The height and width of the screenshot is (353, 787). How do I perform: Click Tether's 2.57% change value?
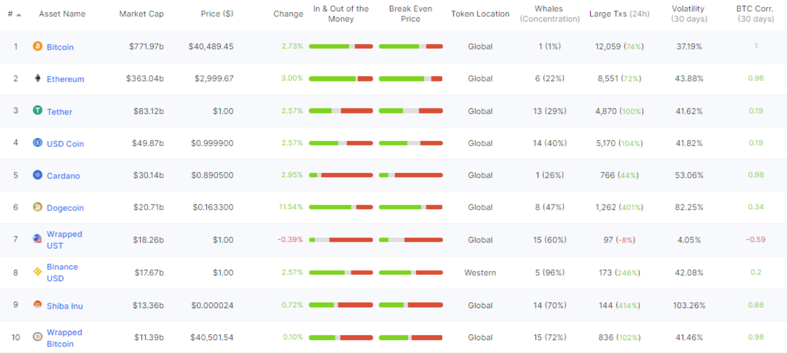click(292, 111)
